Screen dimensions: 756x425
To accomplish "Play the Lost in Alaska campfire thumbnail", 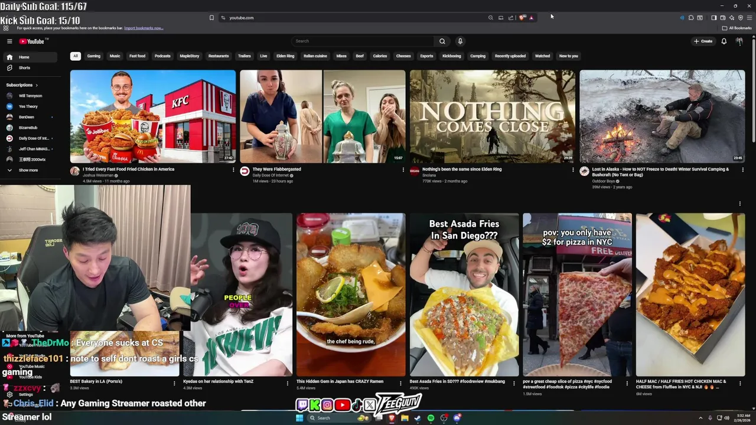I will [662, 116].
